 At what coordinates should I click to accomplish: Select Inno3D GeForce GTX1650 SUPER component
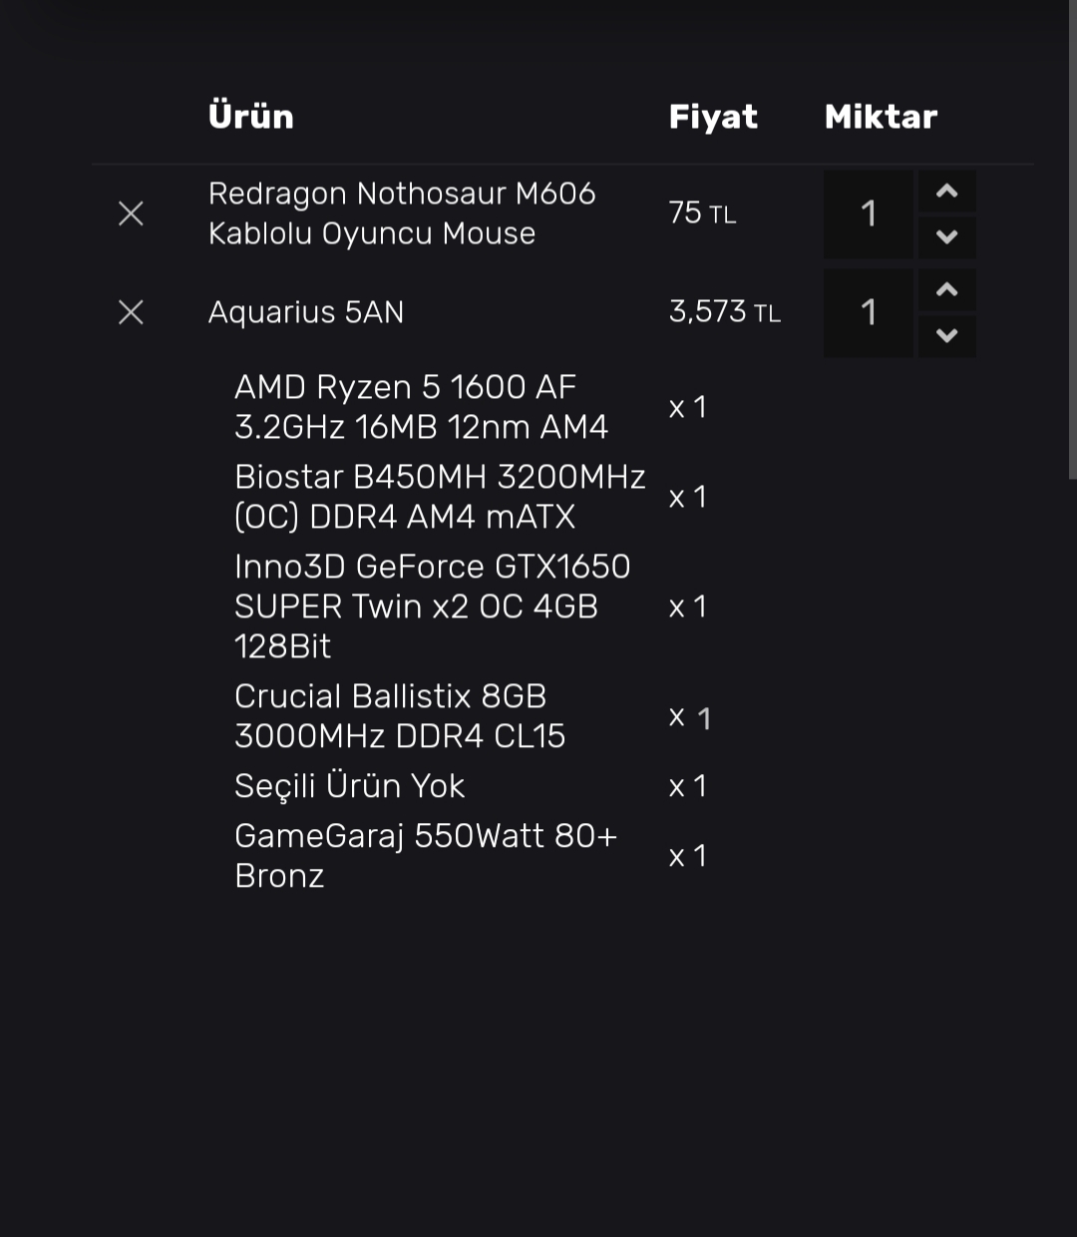pyautogui.click(x=432, y=607)
